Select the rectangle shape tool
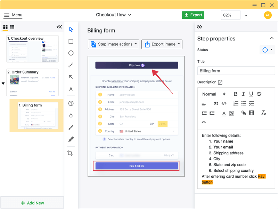 pos(71,41)
